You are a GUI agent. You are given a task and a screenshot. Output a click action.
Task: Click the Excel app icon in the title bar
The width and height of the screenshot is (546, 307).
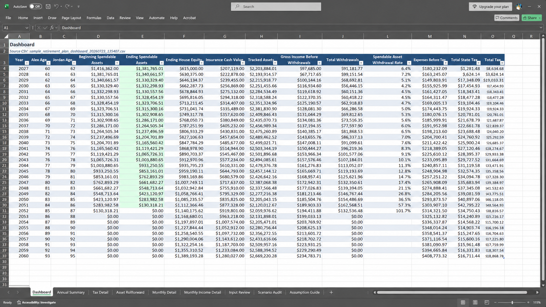click(7, 7)
